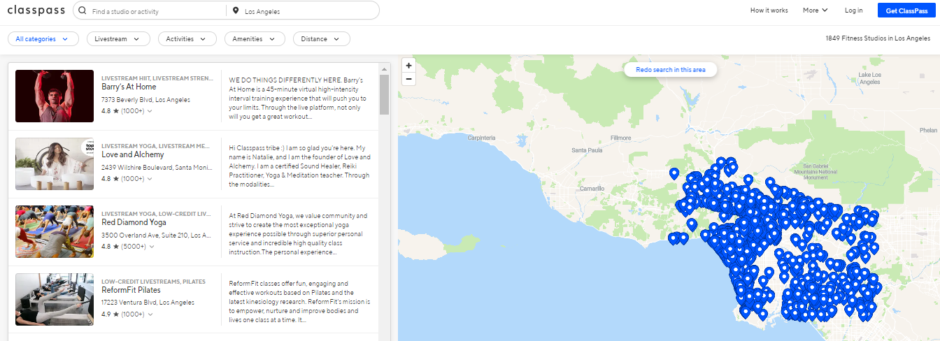This screenshot has width=940, height=341.
Task: Click Red Diamond Yoga thumbnail image
Action: (55, 232)
